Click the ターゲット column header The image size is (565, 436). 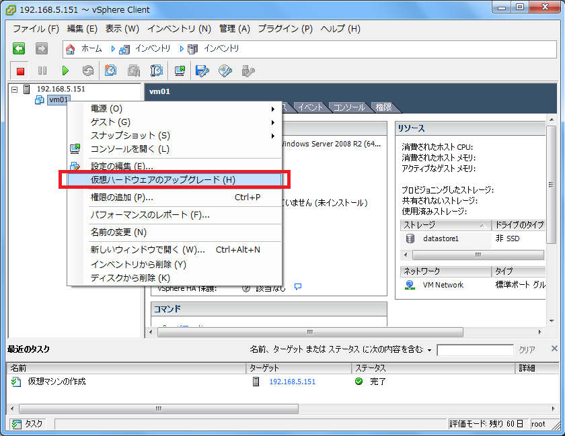(299, 368)
